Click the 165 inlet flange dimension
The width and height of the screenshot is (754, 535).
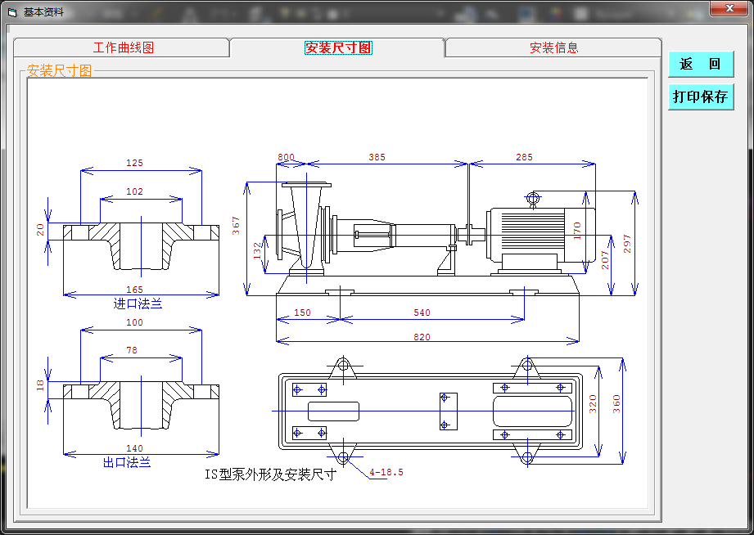tap(134, 290)
